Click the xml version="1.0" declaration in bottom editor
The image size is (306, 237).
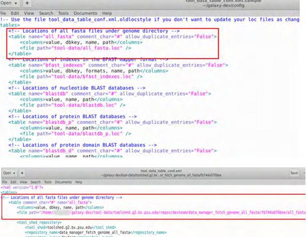click(x=22, y=188)
